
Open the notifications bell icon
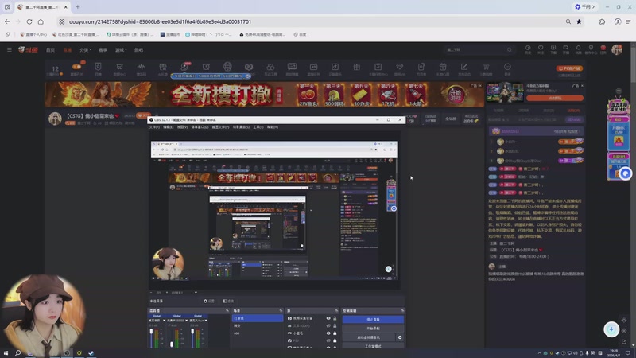[x=579, y=49]
